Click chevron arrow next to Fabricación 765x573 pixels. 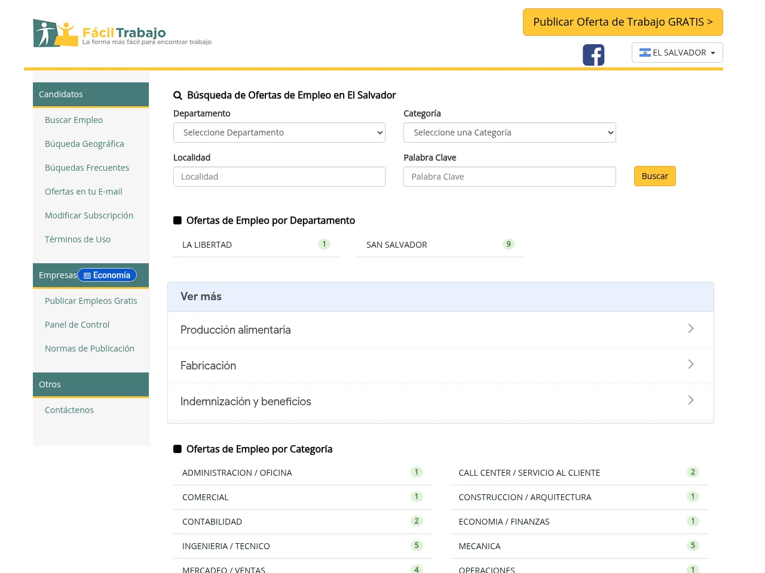coord(691,365)
